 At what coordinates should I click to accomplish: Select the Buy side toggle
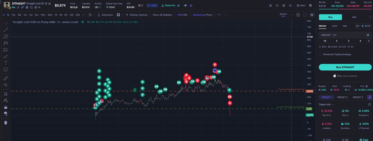pyautogui.click(x=330, y=17)
